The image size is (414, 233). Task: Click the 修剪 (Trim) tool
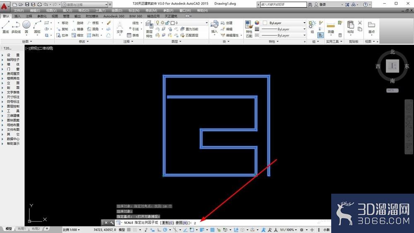click(x=93, y=23)
